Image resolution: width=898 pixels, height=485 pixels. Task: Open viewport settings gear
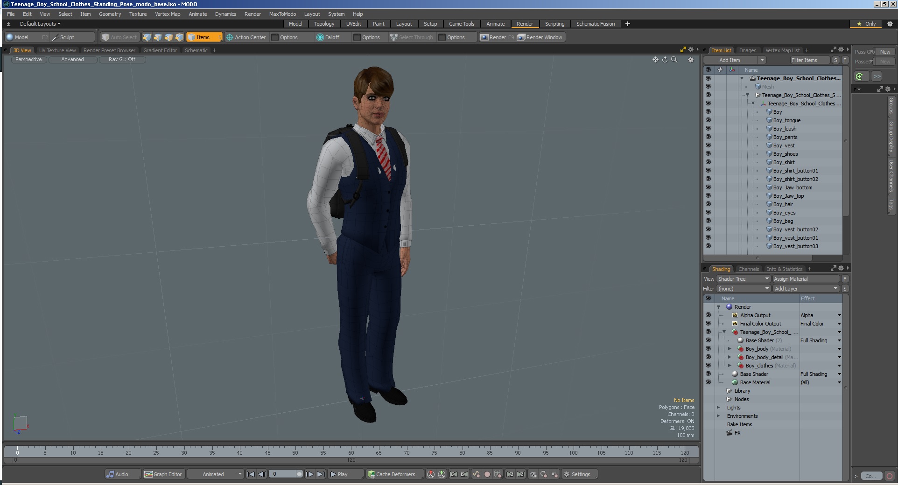[x=691, y=60]
